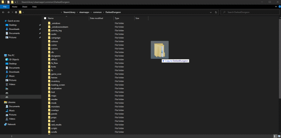Viewport: 281px width, 138px height.
Task: Click the New folder icon in title bar
Action: coord(12,2)
